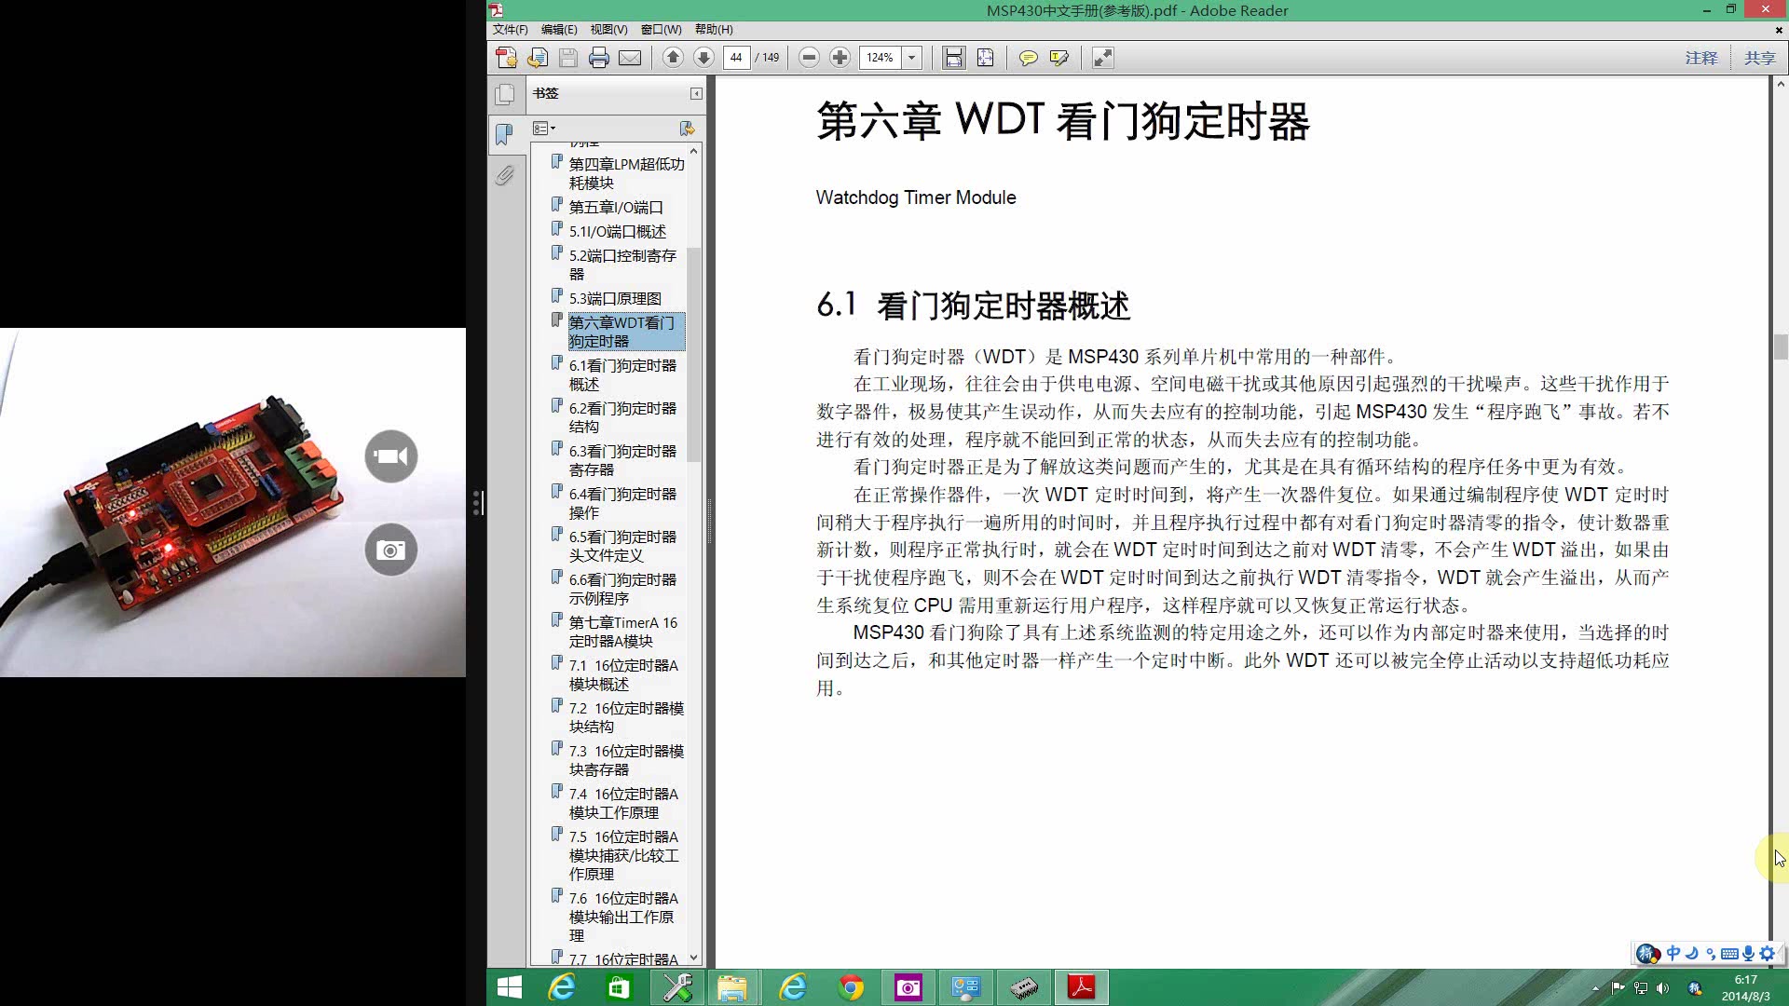
Task: Select bookmark 第七章TimerA 16定时器A模块
Action: [x=623, y=632]
